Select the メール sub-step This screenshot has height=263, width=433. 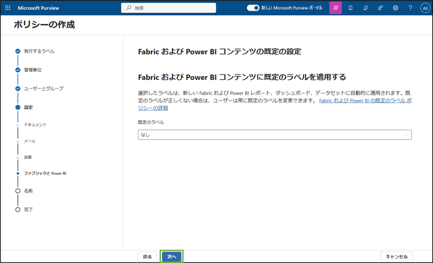click(30, 141)
